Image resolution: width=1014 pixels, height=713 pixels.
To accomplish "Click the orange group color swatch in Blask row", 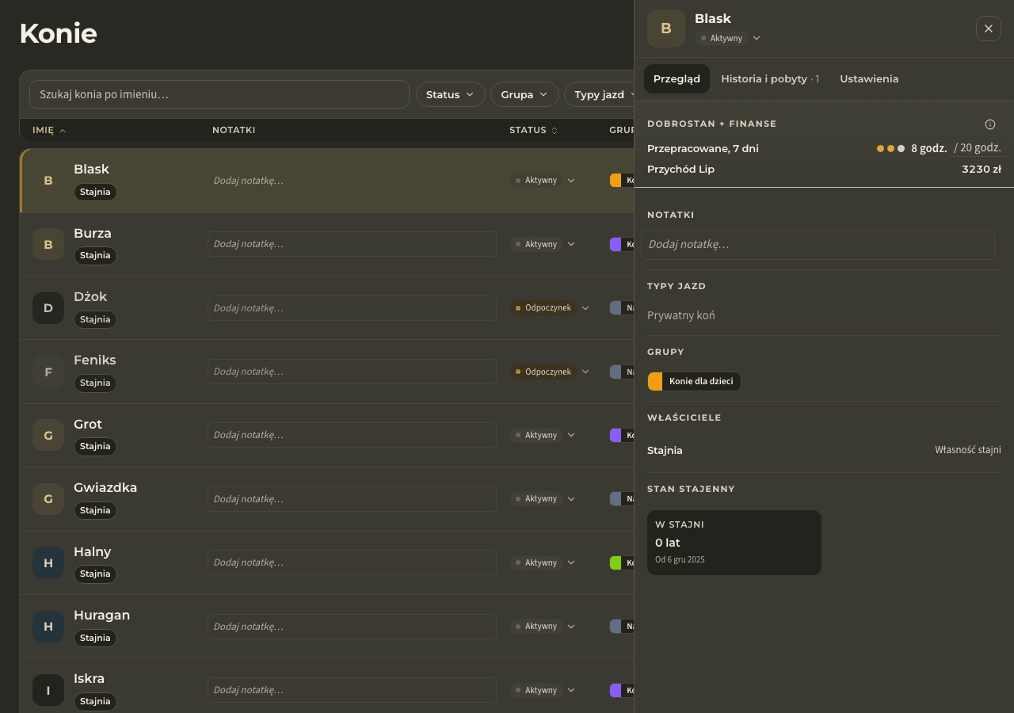I will [x=616, y=180].
